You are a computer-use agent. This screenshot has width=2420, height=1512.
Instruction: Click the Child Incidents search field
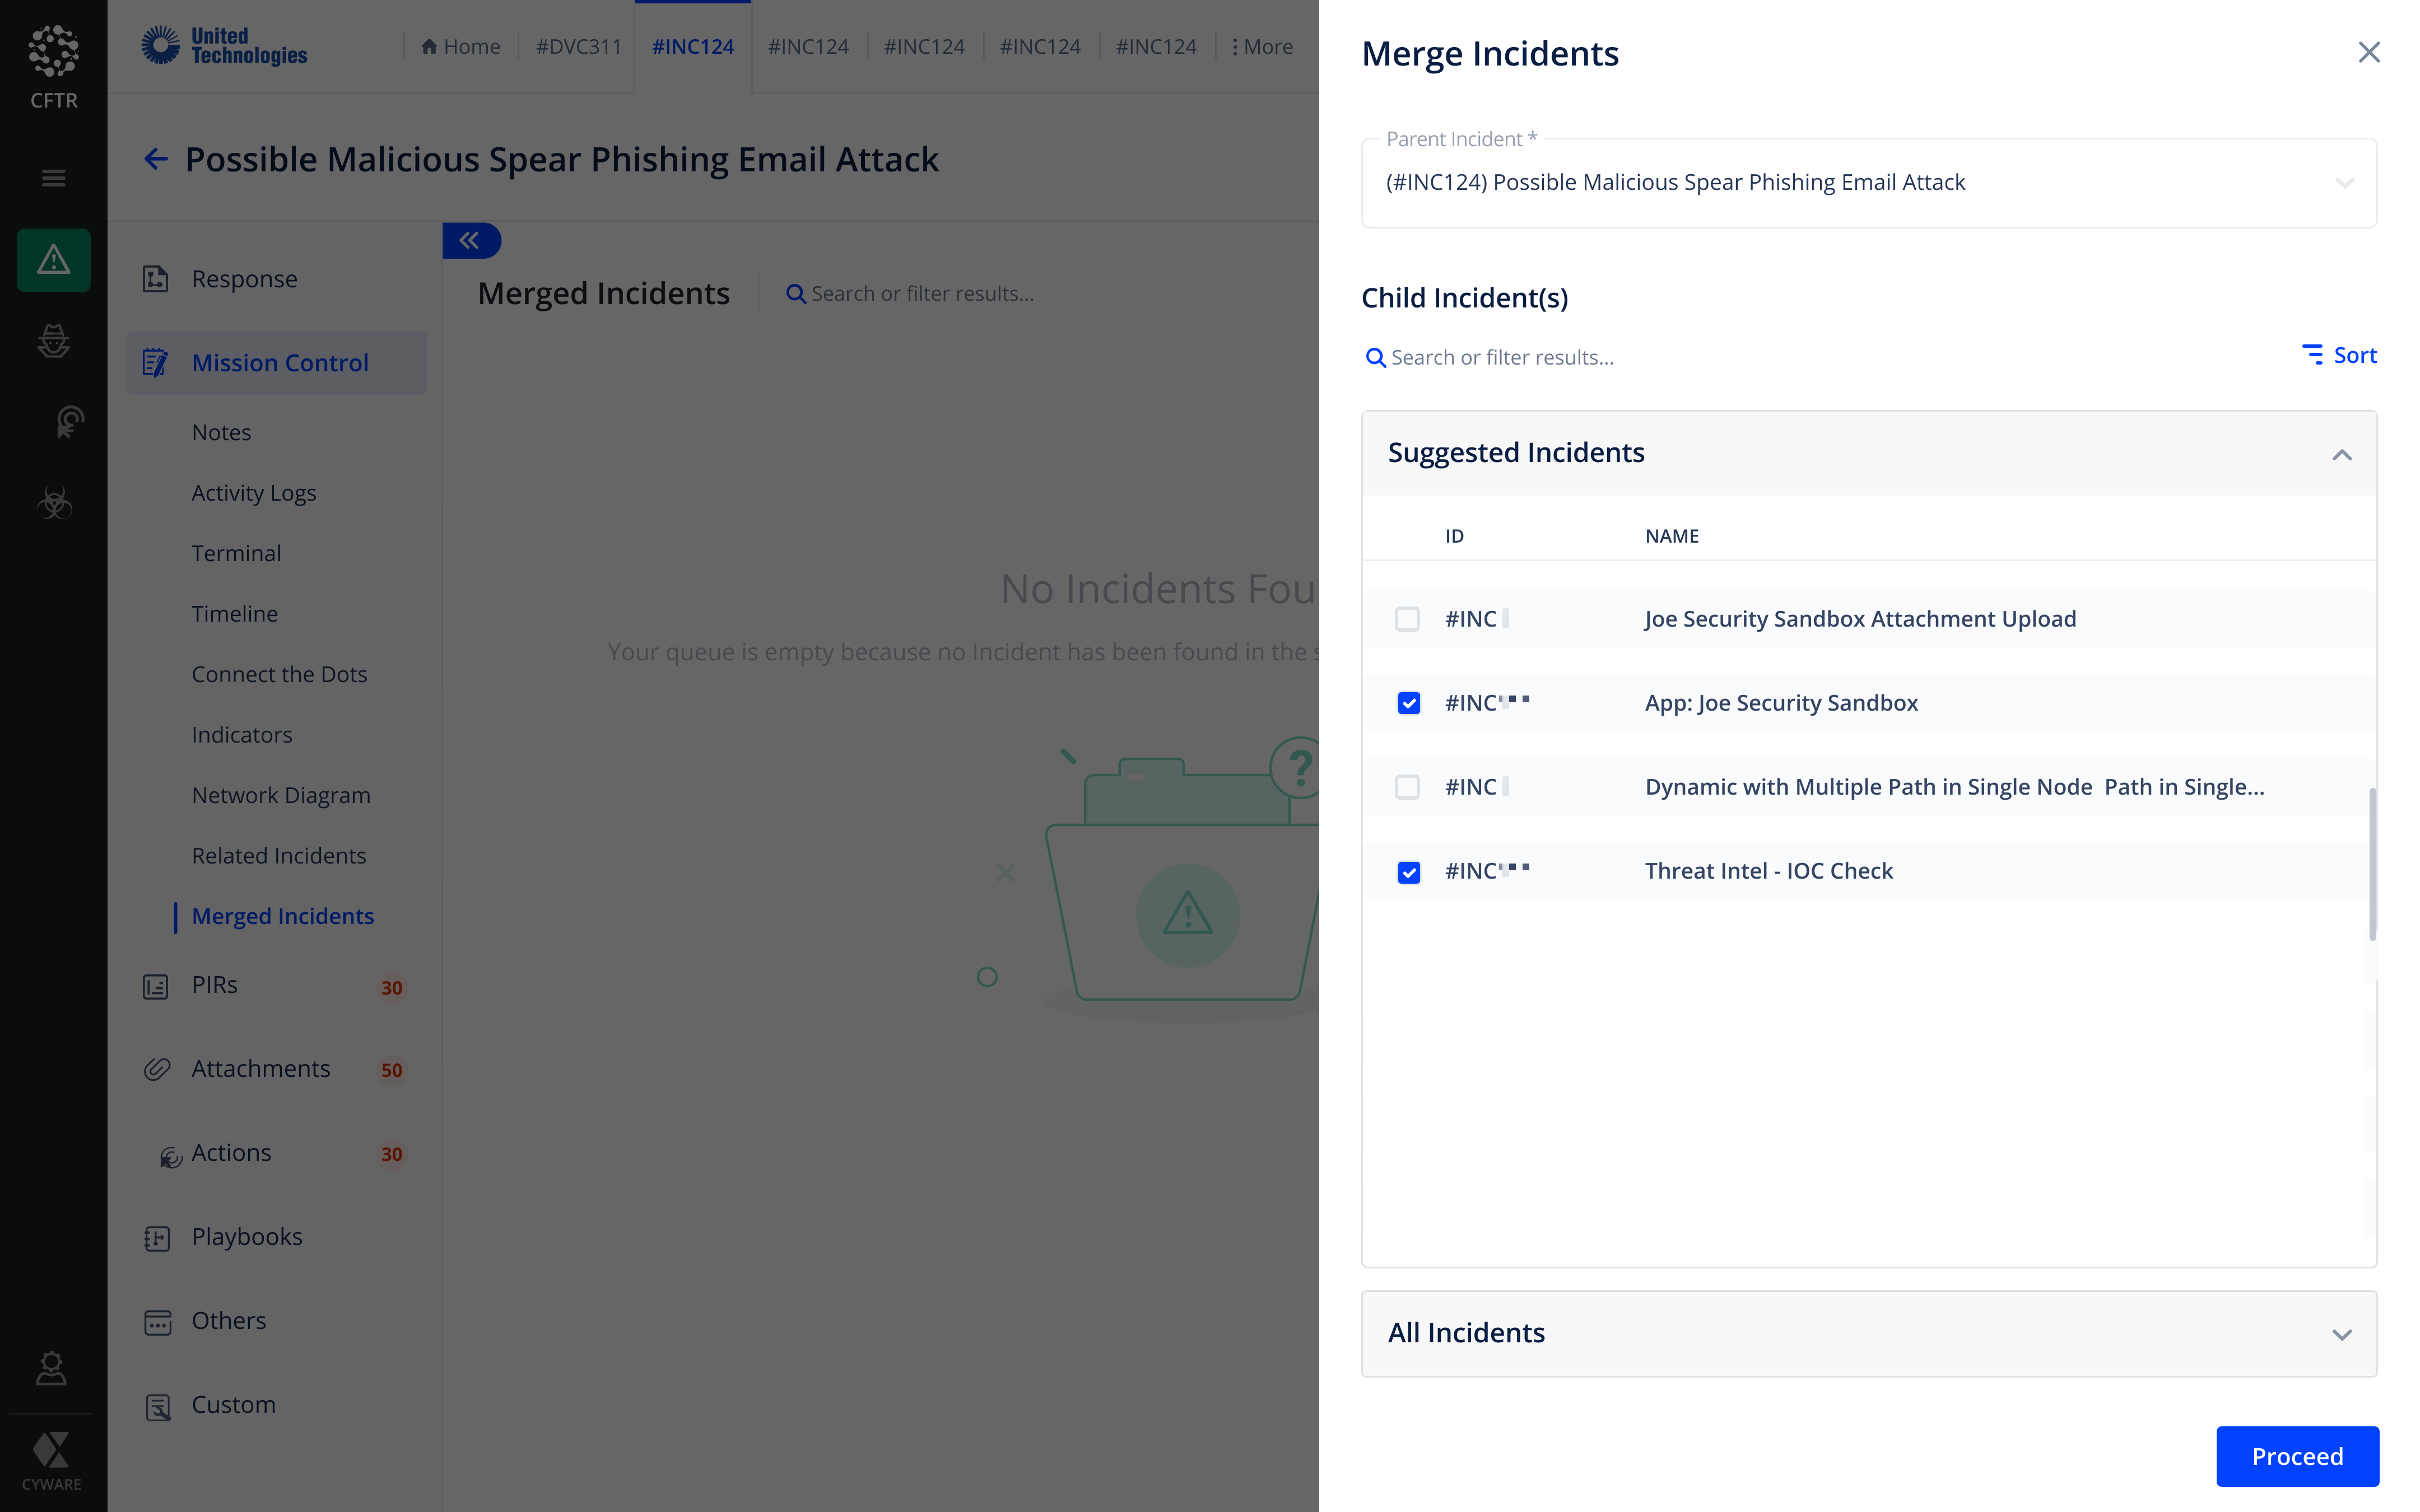click(1501, 358)
